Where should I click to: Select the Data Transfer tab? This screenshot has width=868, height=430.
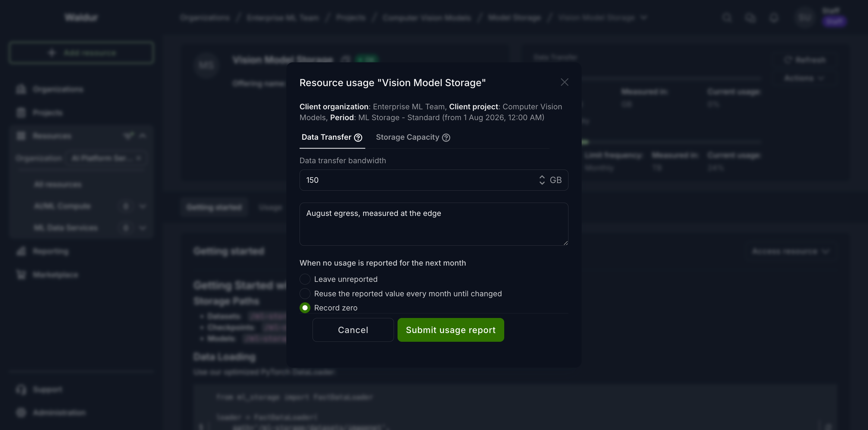[332, 137]
